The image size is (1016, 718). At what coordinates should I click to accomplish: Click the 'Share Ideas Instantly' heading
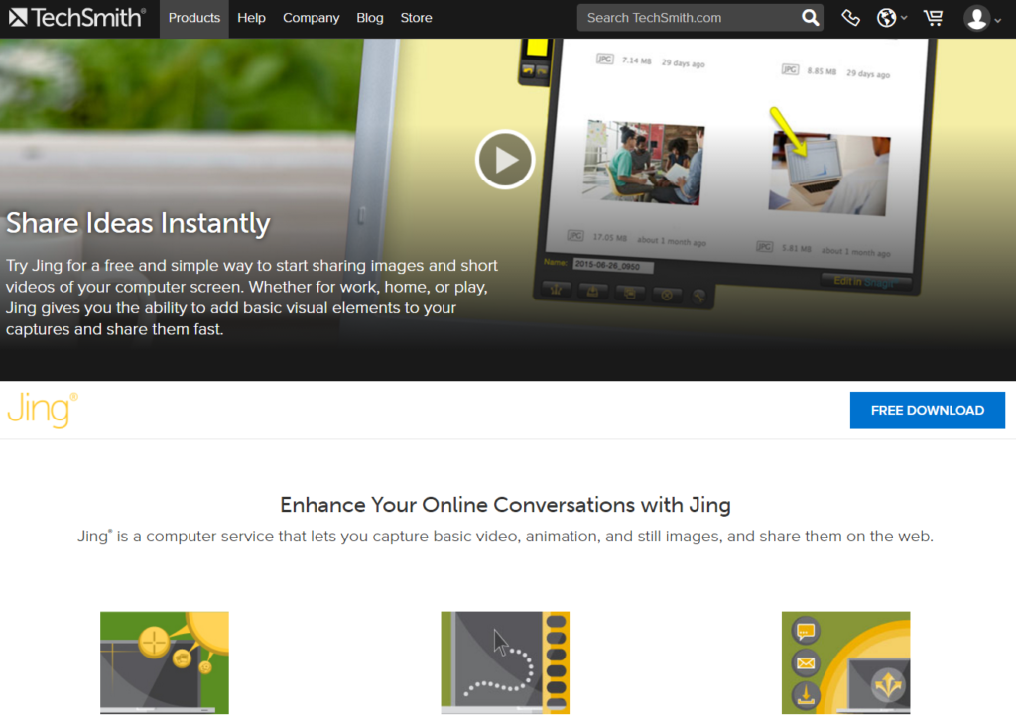point(138,223)
